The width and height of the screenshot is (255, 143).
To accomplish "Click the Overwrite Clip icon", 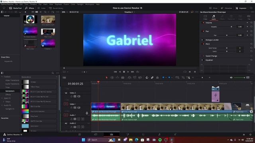I will [x=135, y=78].
